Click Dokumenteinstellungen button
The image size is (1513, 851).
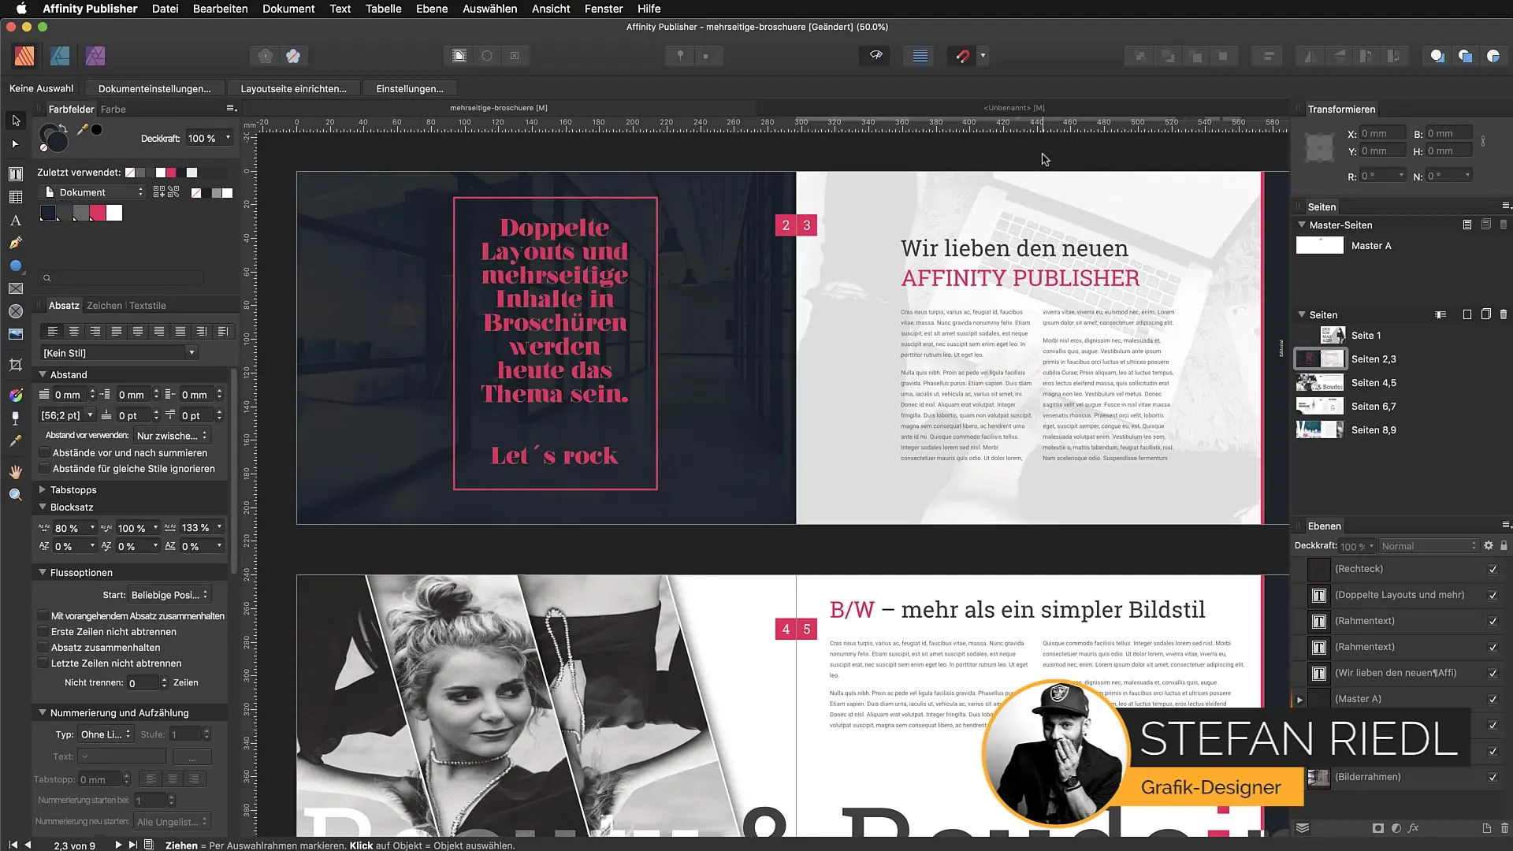tap(154, 89)
